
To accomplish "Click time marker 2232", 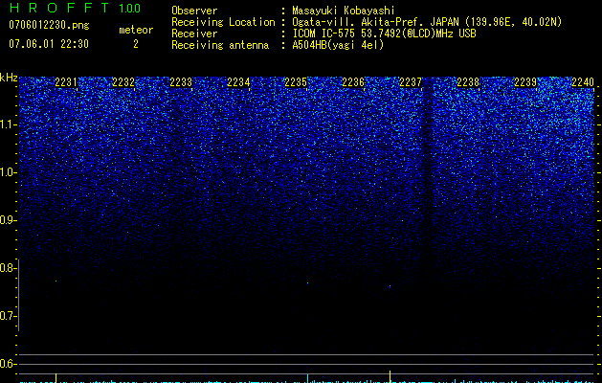I will (x=123, y=82).
